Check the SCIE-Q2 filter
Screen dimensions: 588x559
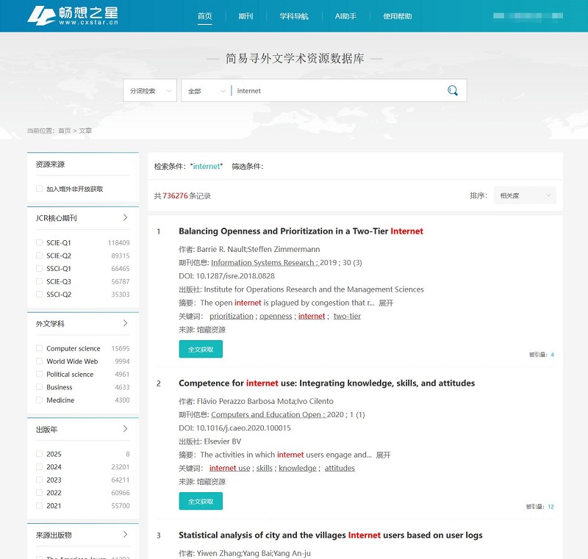pos(39,256)
